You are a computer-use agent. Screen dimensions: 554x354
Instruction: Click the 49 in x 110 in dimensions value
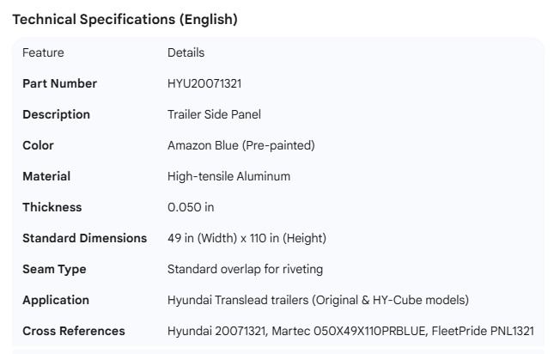(x=247, y=238)
